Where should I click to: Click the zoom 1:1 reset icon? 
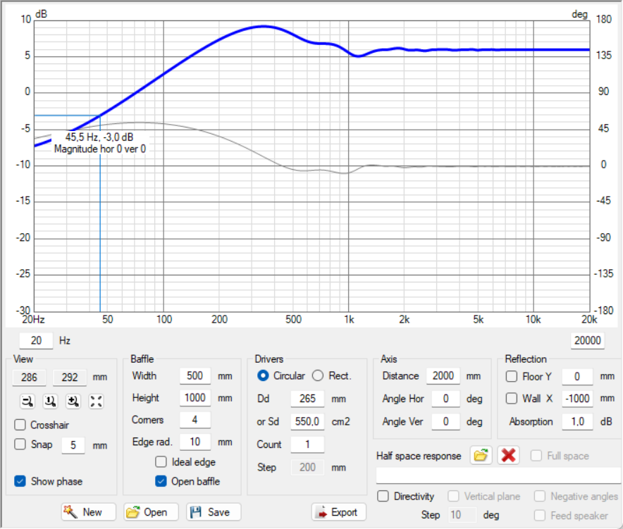click(x=50, y=401)
